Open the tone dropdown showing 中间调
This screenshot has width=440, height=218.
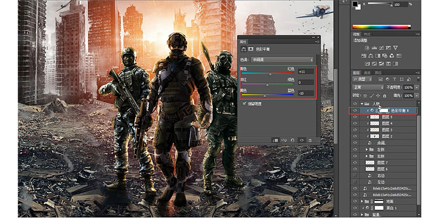point(282,59)
